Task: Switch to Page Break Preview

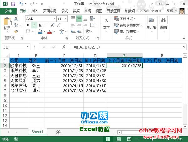Action: (x=129, y=139)
